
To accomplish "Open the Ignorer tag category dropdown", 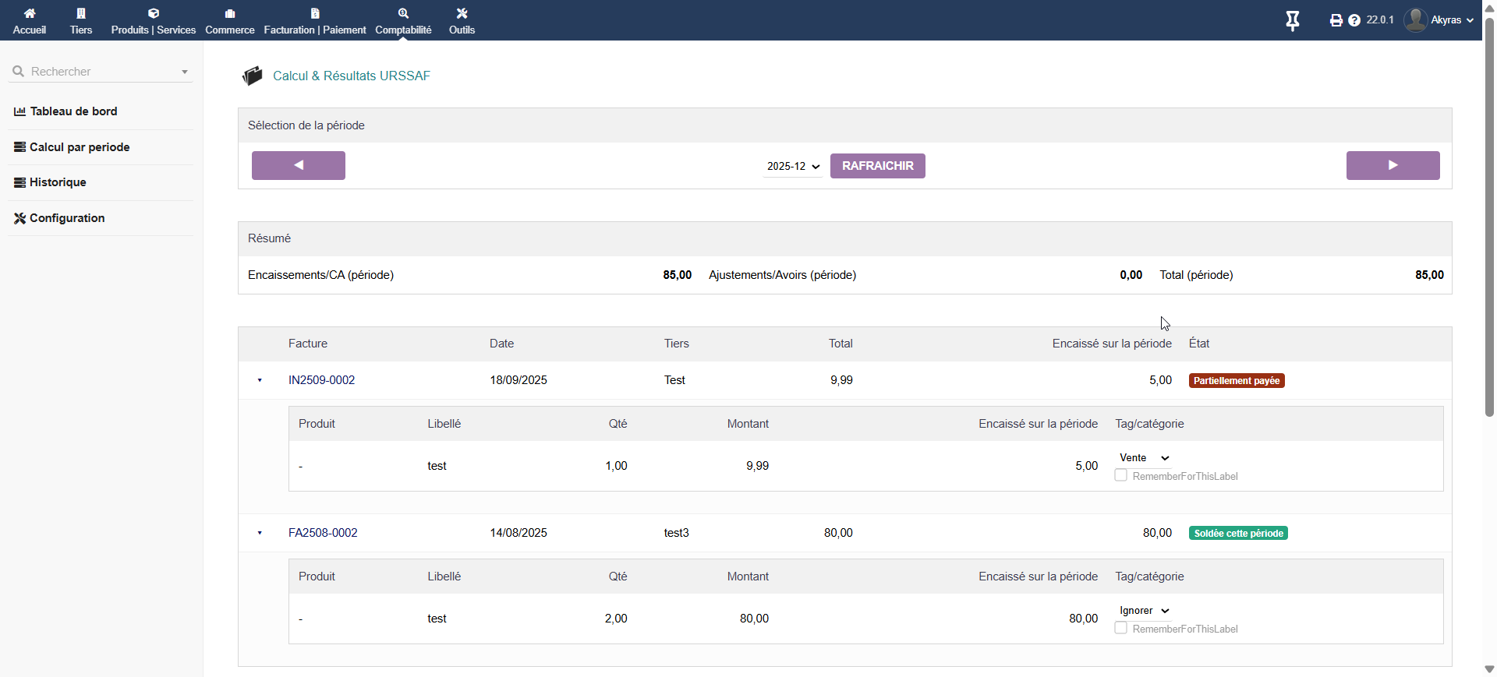I will tap(1144, 611).
